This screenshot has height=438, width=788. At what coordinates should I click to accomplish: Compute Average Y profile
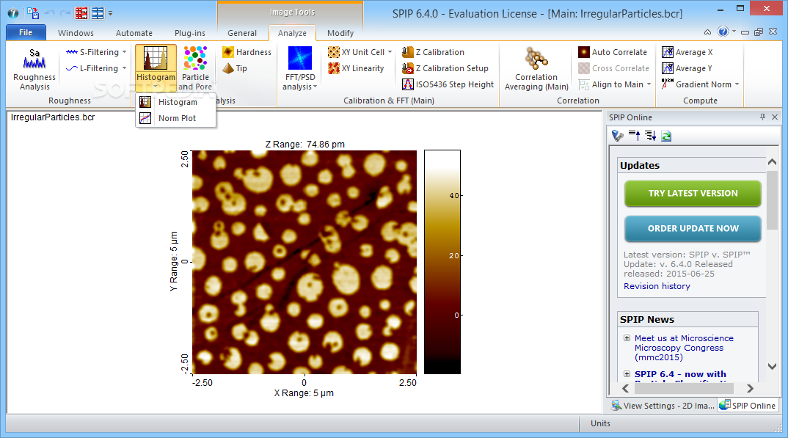coord(687,68)
